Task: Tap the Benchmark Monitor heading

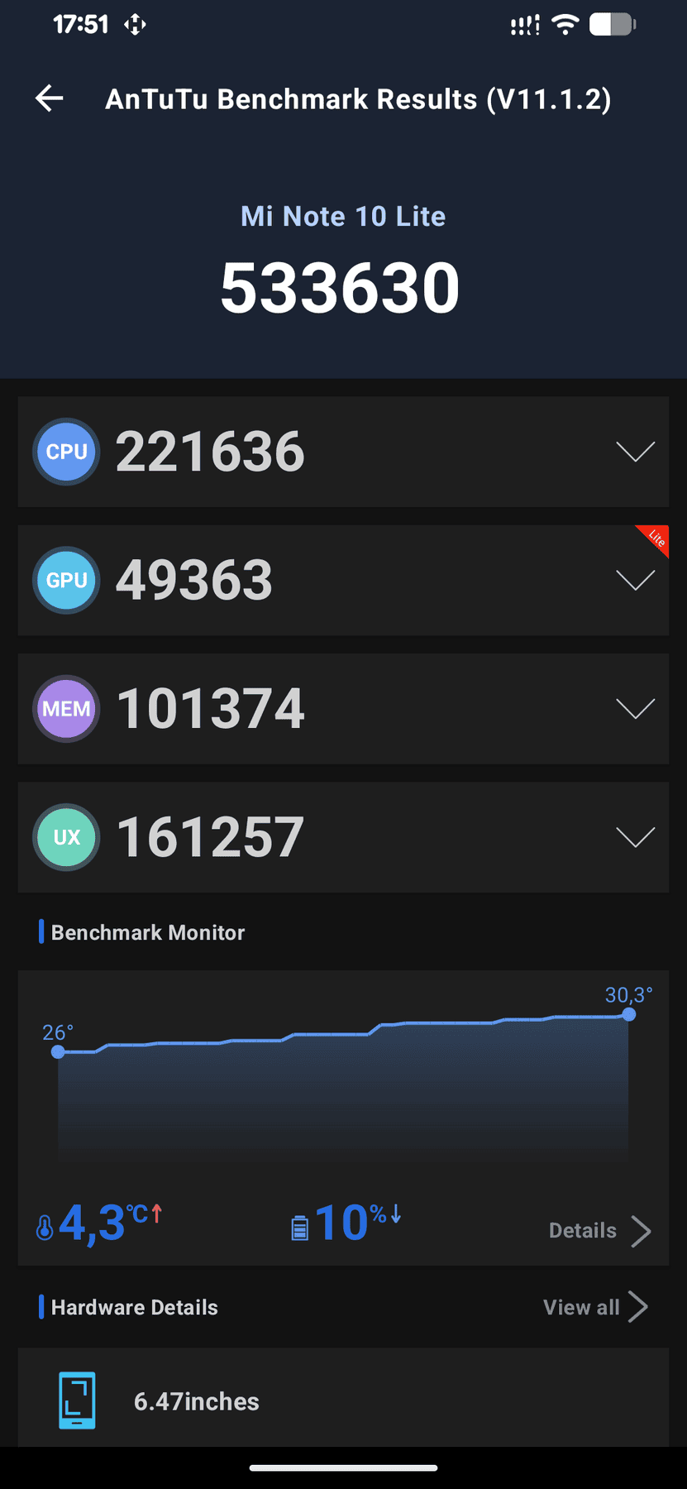Action: point(148,932)
